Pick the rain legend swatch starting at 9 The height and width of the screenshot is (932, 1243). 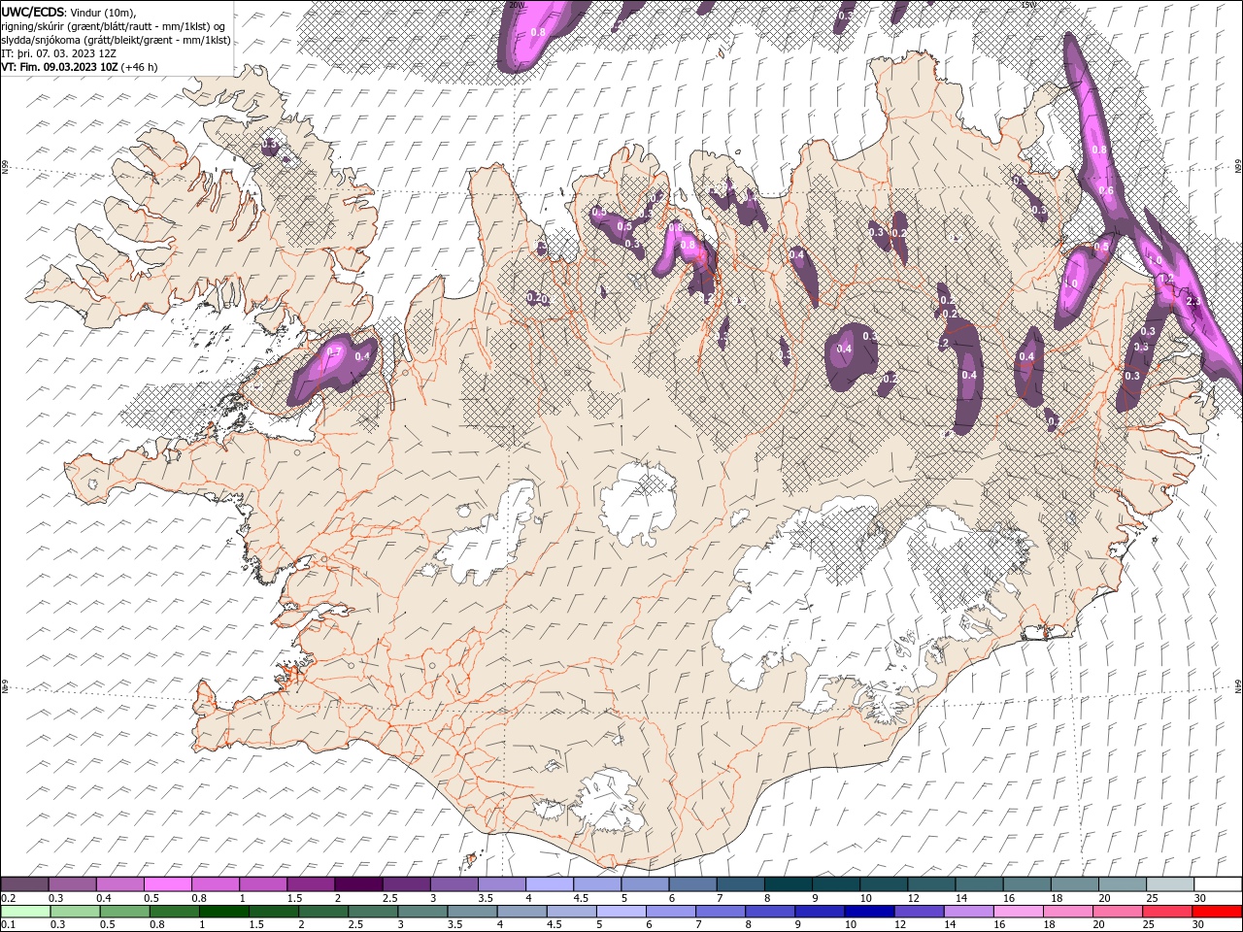[x=819, y=912]
